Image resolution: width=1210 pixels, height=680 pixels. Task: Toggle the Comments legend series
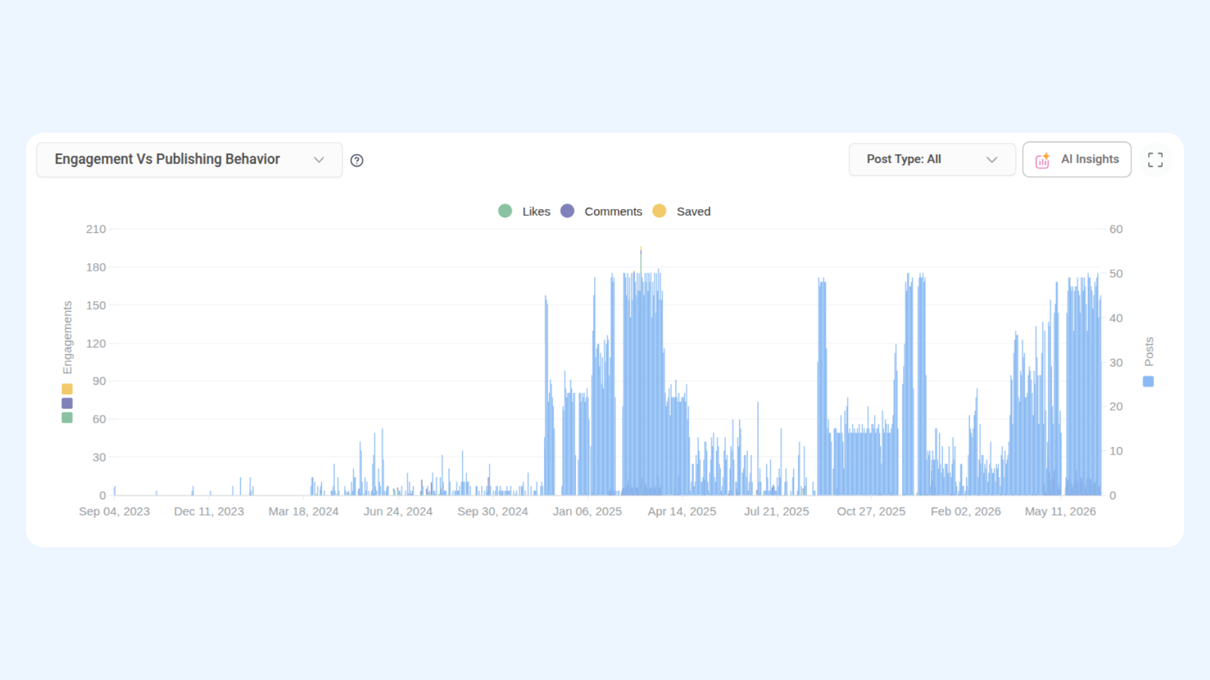tap(601, 212)
